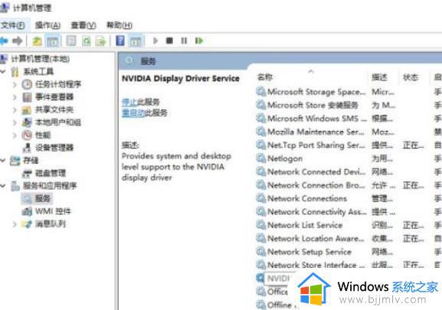Viewport: 442px width, 310px height.
Task: Open the 查看(V) menu
Action: point(83,25)
